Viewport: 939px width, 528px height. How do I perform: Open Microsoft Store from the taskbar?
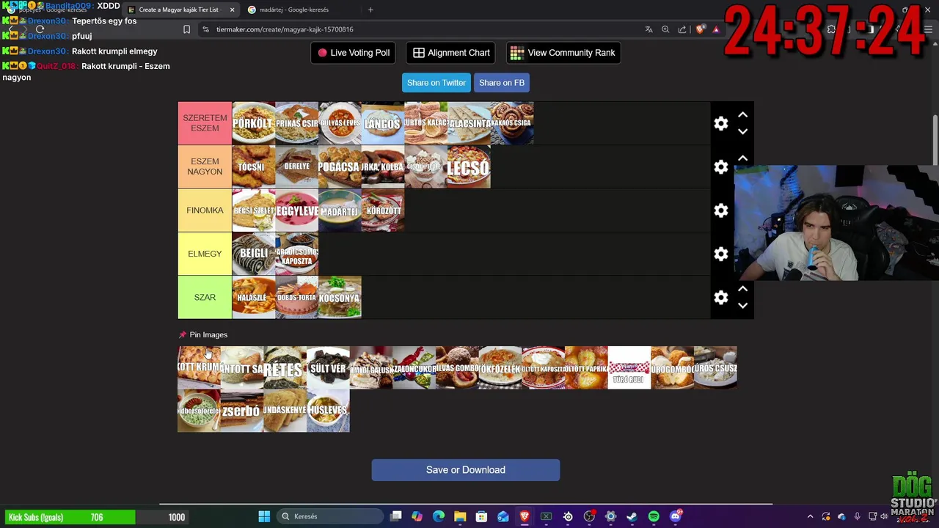point(481,516)
